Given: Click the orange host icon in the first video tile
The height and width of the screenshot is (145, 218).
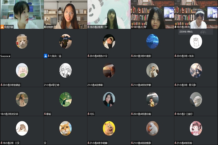Looking at the screenshot, I should pyautogui.click(x=2, y=27).
